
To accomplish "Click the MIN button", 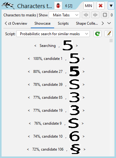I will (x=88, y=6).
